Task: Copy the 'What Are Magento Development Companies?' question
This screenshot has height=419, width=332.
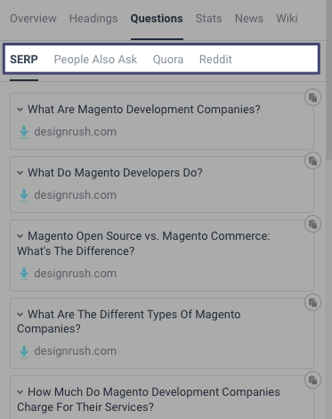Action: coord(312,97)
